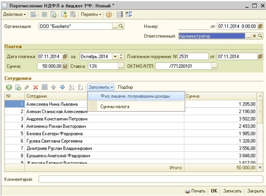Image resolution: width=266 pixels, height=196 pixels.
Task: Click the Организация field ООО БисАвто
Action: coord(75,26)
